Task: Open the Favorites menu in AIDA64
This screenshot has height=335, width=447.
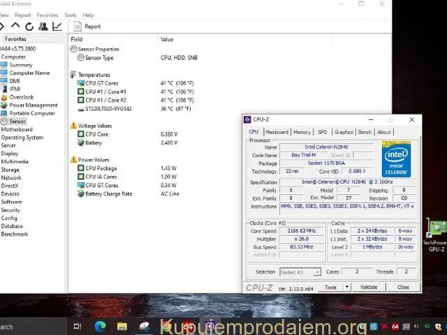Action: pos(47,15)
